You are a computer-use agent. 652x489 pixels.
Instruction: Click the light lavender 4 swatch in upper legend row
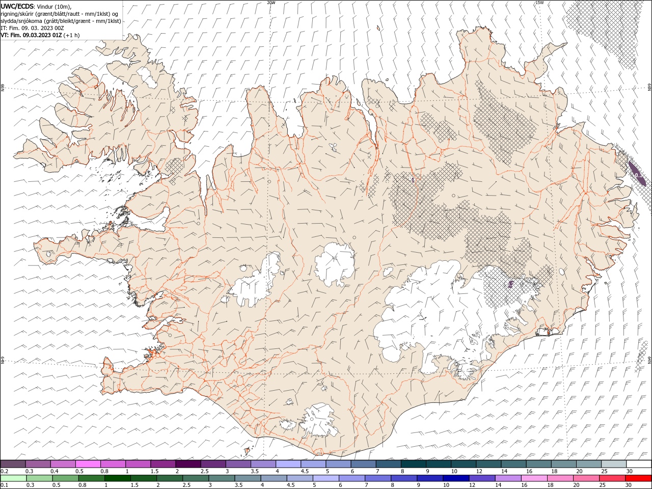point(288,464)
